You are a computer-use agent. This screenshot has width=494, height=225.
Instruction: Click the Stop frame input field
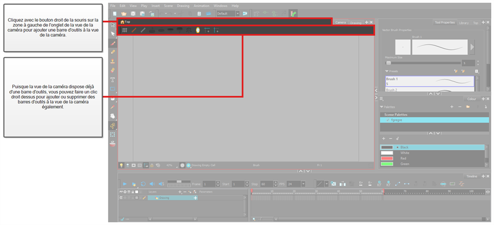pos(267,184)
